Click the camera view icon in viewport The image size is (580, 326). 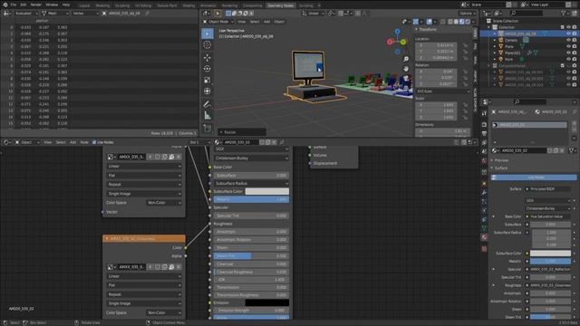[406, 78]
